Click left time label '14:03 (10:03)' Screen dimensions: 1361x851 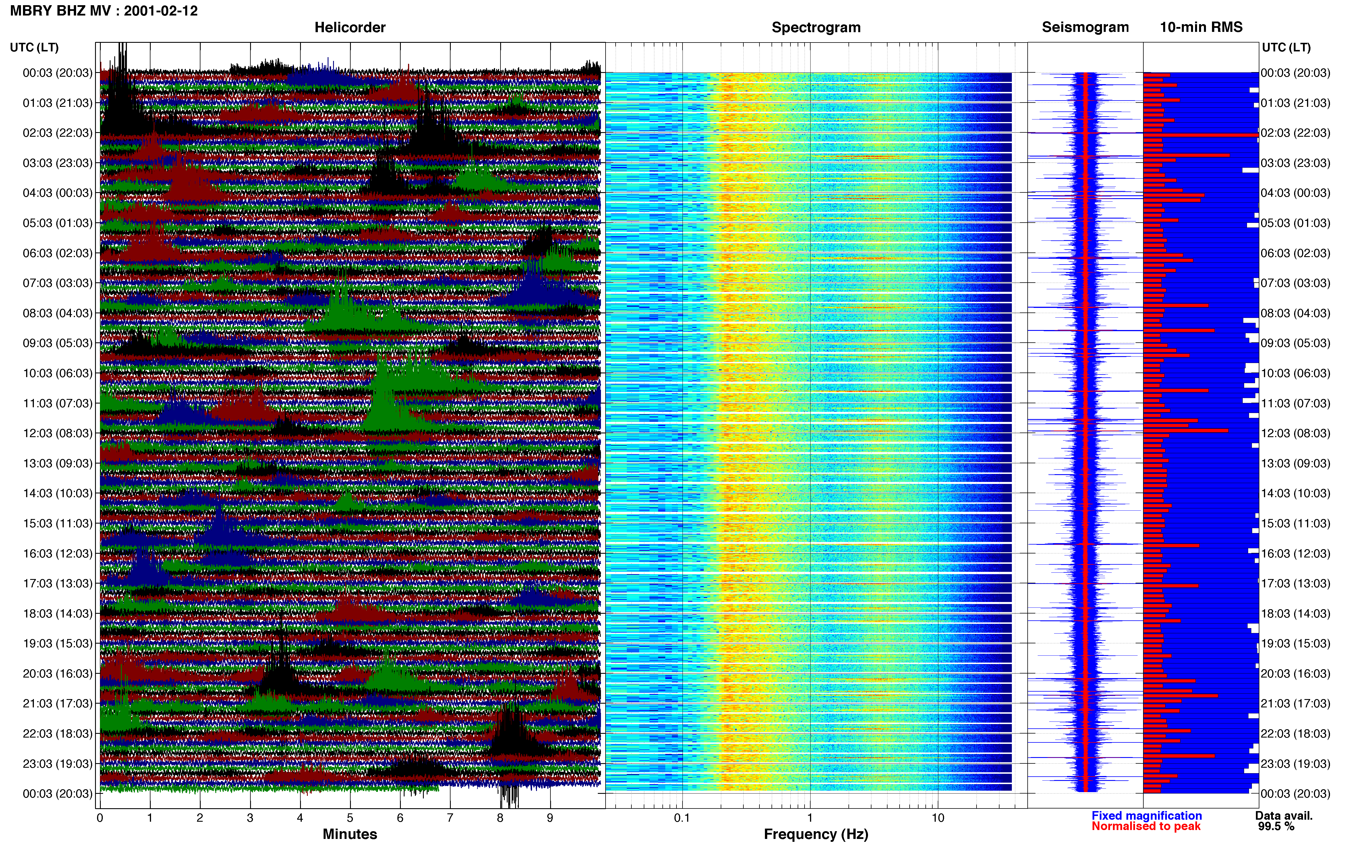pos(57,493)
